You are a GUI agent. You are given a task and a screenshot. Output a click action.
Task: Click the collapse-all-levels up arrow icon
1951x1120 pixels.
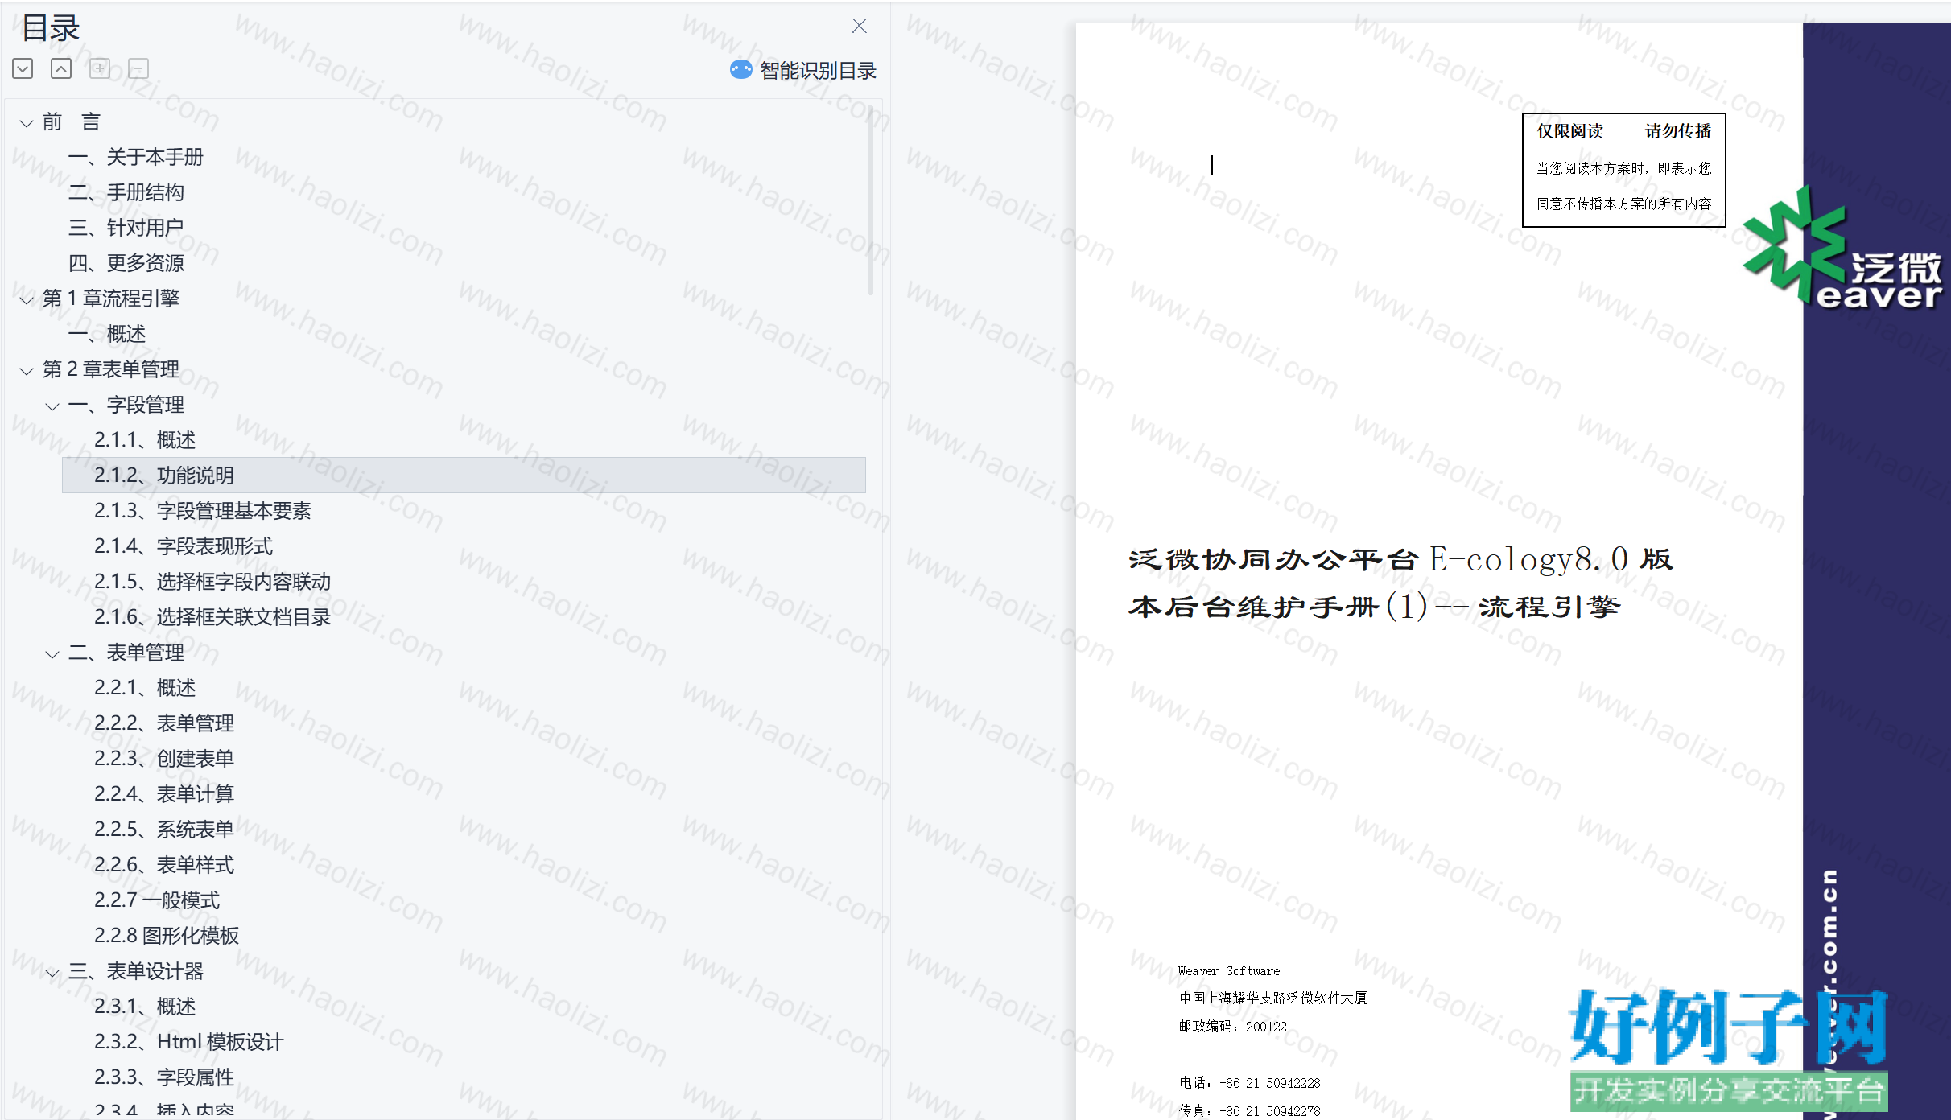[x=61, y=69]
